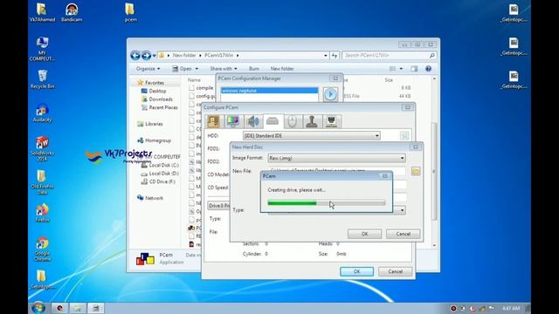
Task: Open the recent locations arrow in Explorer
Action: pyautogui.click(x=154, y=56)
